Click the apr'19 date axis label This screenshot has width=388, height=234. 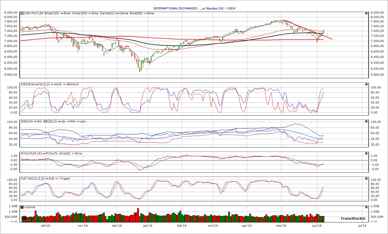coord(247,226)
